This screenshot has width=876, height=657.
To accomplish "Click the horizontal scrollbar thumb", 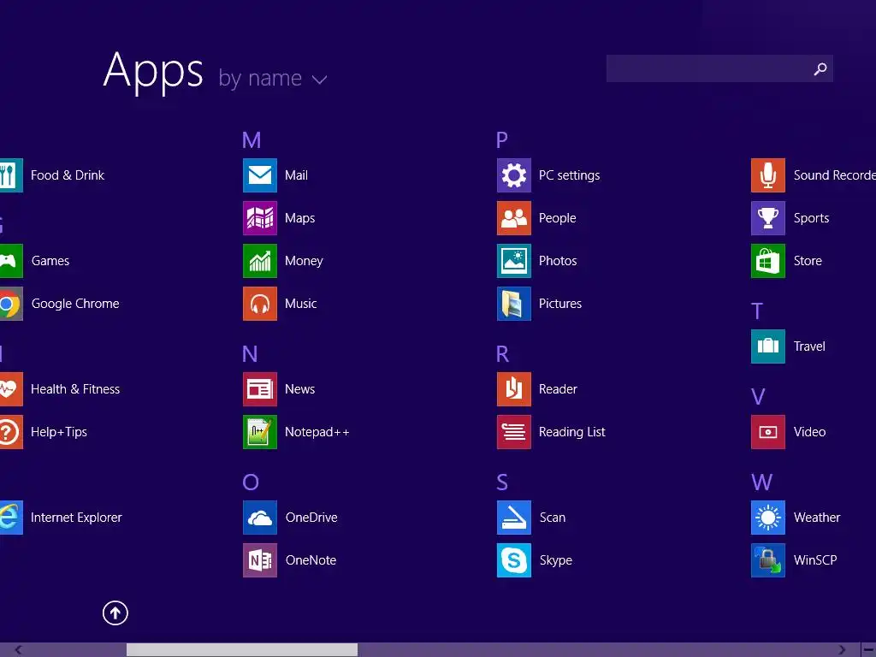I will tap(242, 650).
